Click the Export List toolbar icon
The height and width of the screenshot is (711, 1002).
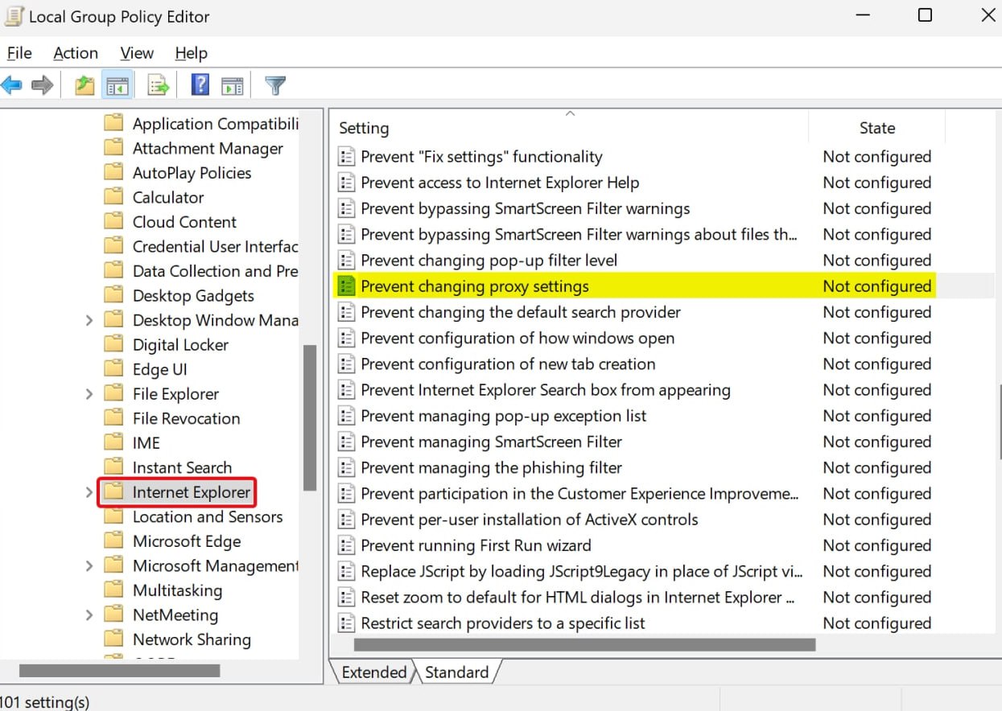click(158, 84)
